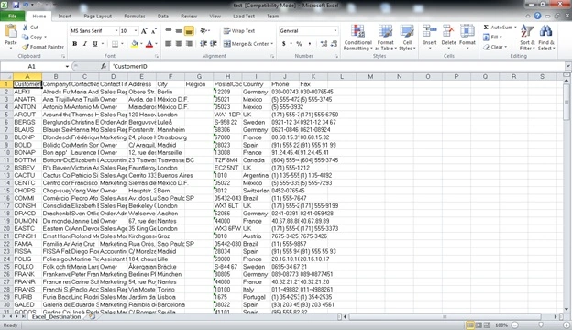Toggle center horizontal alignment
Screen dimensions: 572x330
(179, 44)
